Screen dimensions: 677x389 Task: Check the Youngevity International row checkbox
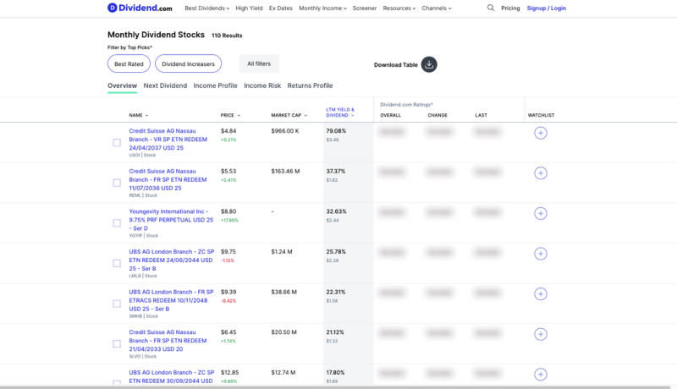[x=117, y=223]
